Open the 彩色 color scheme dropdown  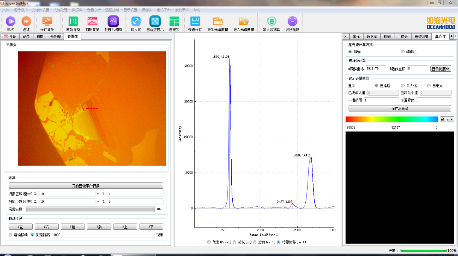pyautogui.click(x=447, y=119)
